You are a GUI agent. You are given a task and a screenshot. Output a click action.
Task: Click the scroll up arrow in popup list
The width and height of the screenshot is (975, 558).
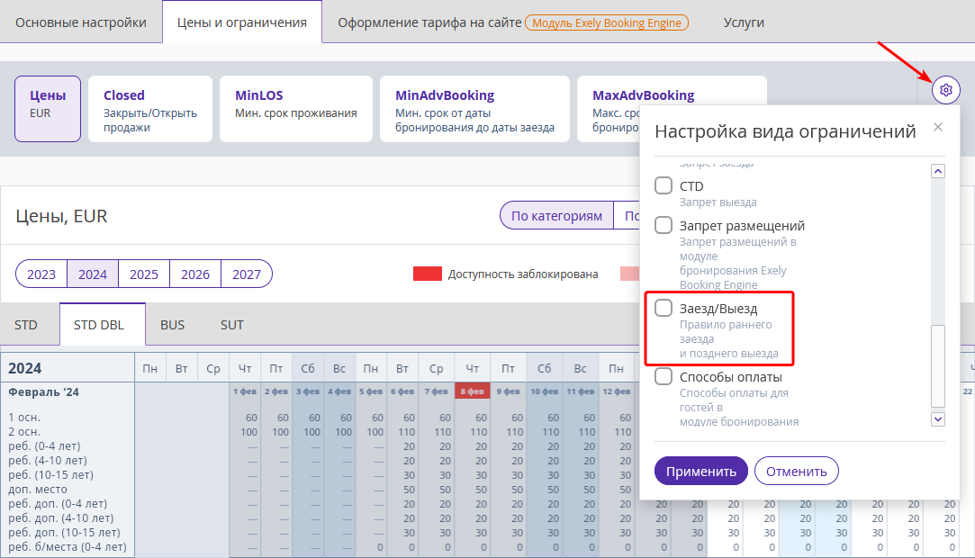tap(938, 171)
